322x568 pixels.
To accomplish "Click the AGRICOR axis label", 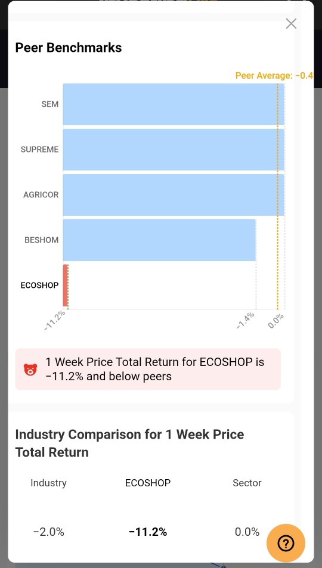I will [41, 195].
